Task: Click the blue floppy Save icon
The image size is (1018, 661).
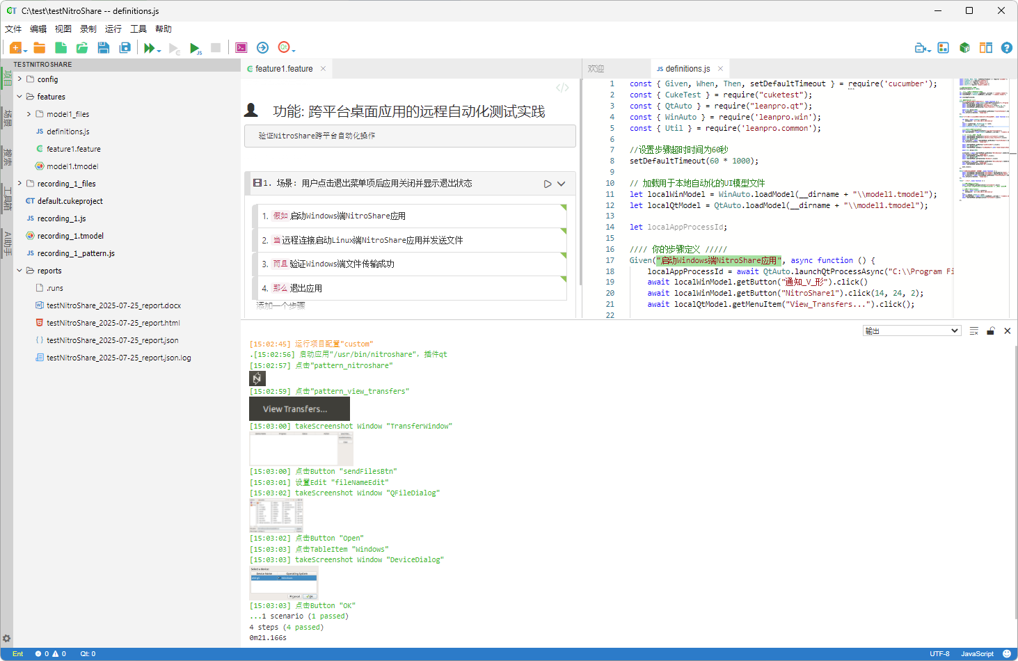Action: 104,48
